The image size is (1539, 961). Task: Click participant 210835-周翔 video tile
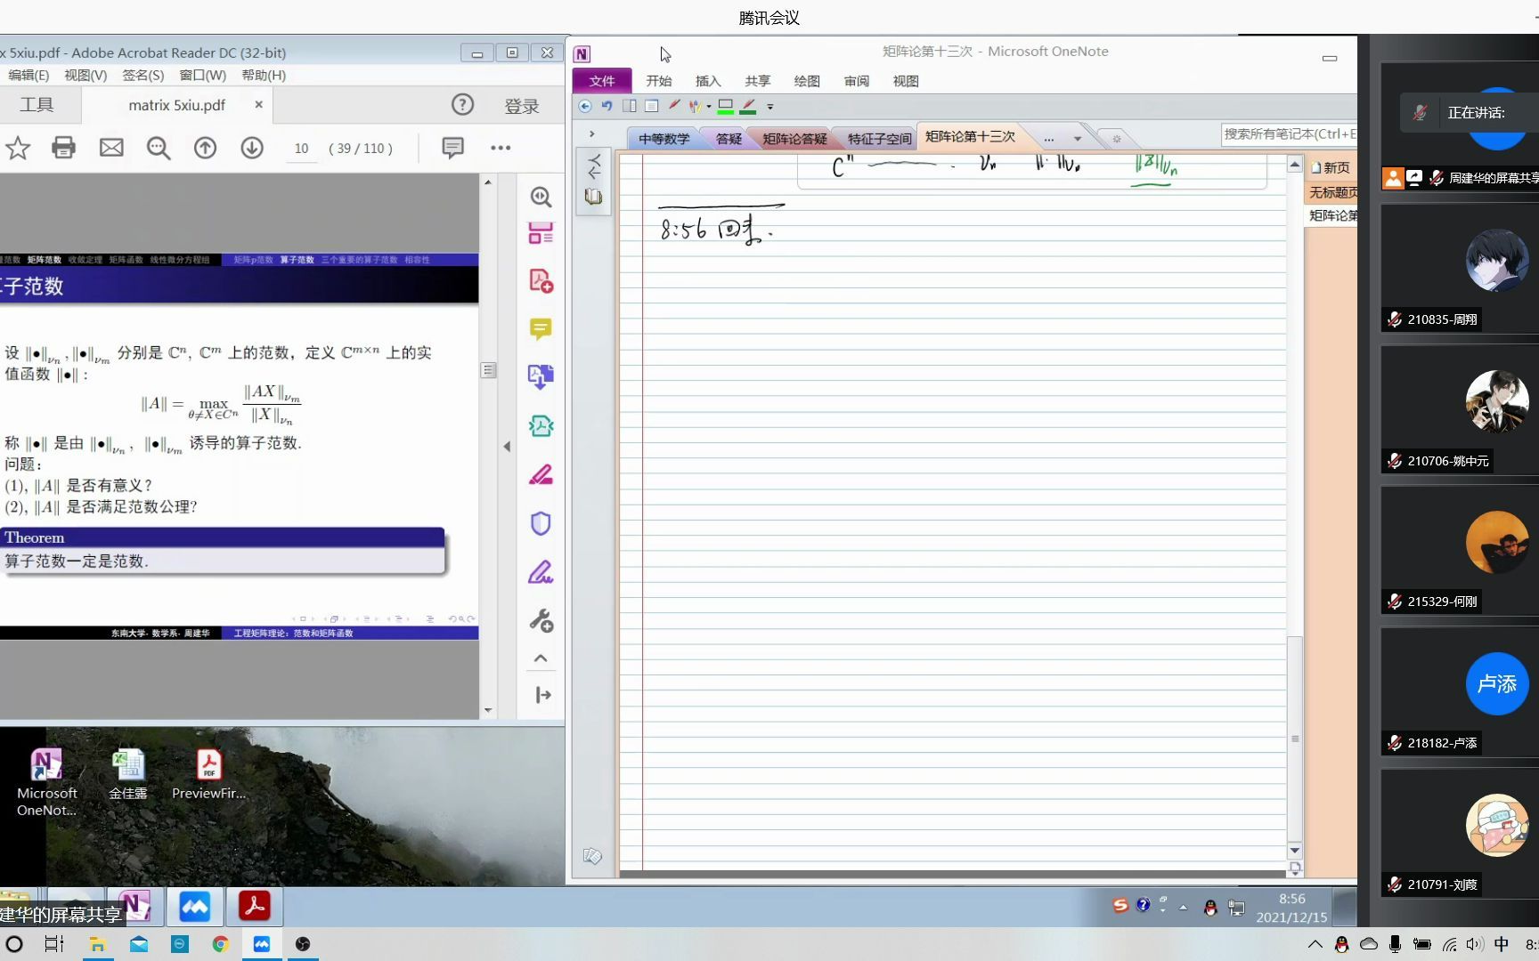(x=1460, y=269)
